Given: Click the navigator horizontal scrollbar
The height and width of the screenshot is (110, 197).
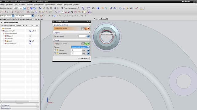Looking at the screenshot, I should (20, 101).
